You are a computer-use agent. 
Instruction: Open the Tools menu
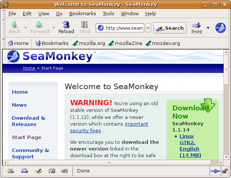click(x=108, y=13)
